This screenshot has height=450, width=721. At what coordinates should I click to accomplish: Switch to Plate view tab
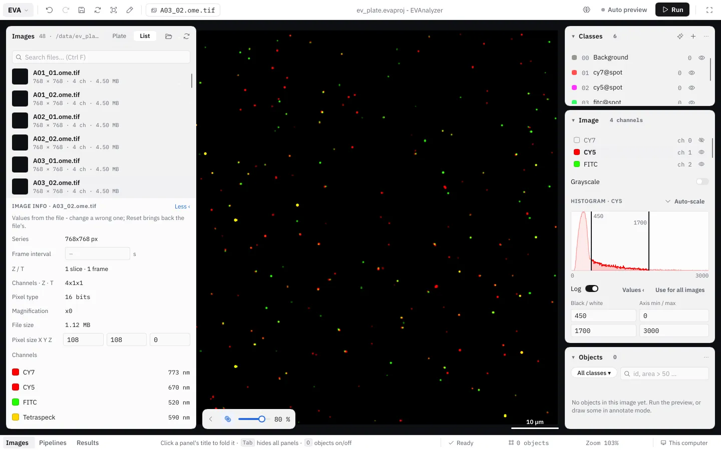pyautogui.click(x=119, y=36)
